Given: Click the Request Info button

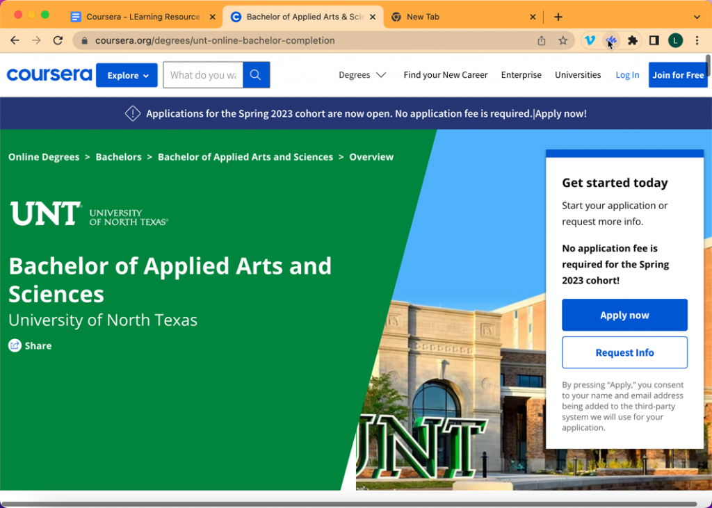Looking at the screenshot, I should (x=624, y=353).
